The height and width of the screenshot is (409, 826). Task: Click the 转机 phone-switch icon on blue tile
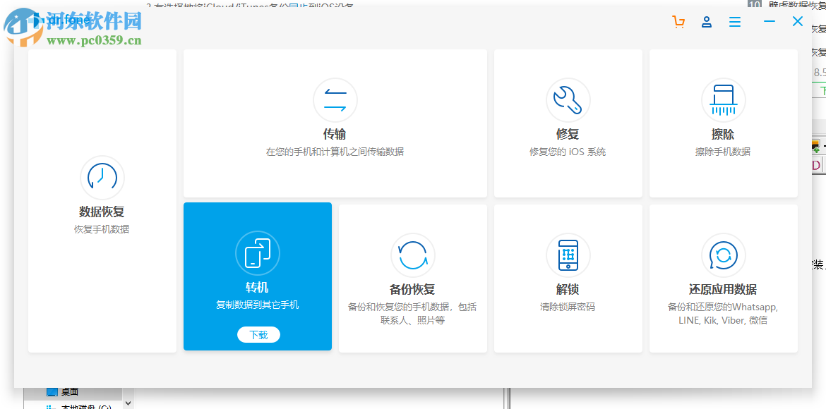[x=257, y=254]
